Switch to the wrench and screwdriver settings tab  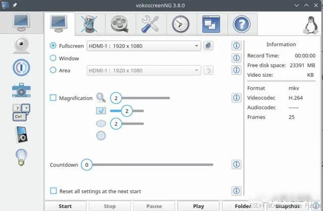tap(150, 24)
